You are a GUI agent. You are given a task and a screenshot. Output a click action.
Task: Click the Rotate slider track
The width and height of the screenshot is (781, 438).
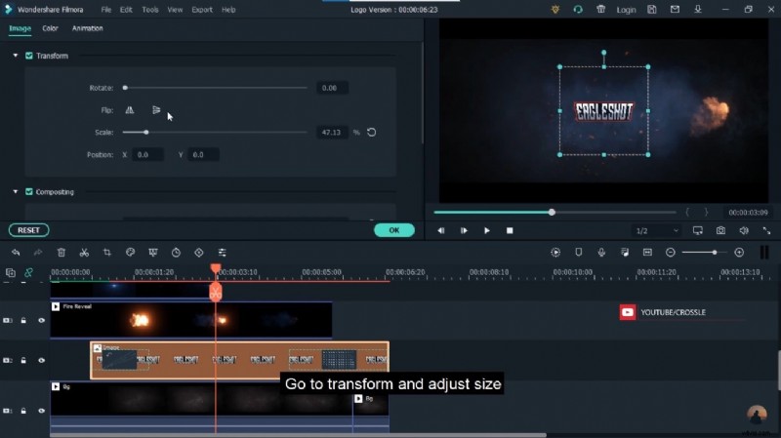(215, 88)
